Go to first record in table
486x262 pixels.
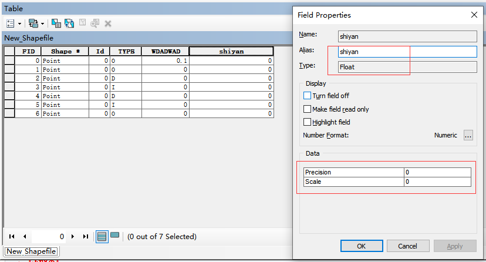(12, 237)
